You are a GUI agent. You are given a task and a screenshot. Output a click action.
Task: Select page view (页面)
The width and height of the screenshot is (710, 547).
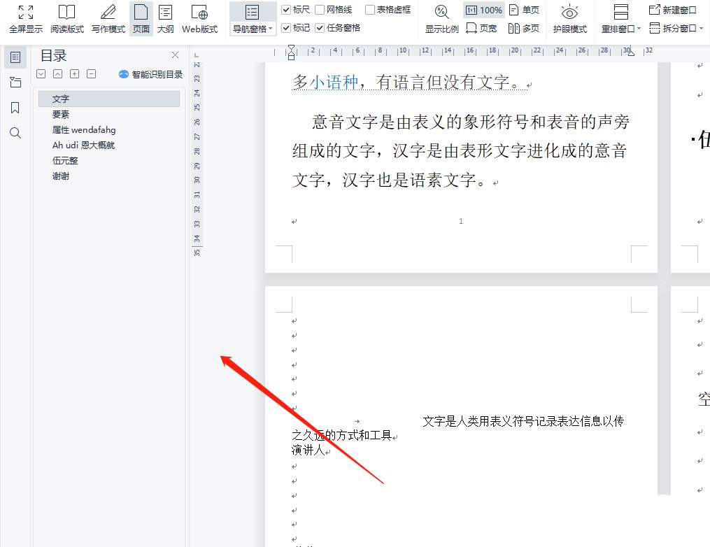pyautogui.click(x=141, y=19)
